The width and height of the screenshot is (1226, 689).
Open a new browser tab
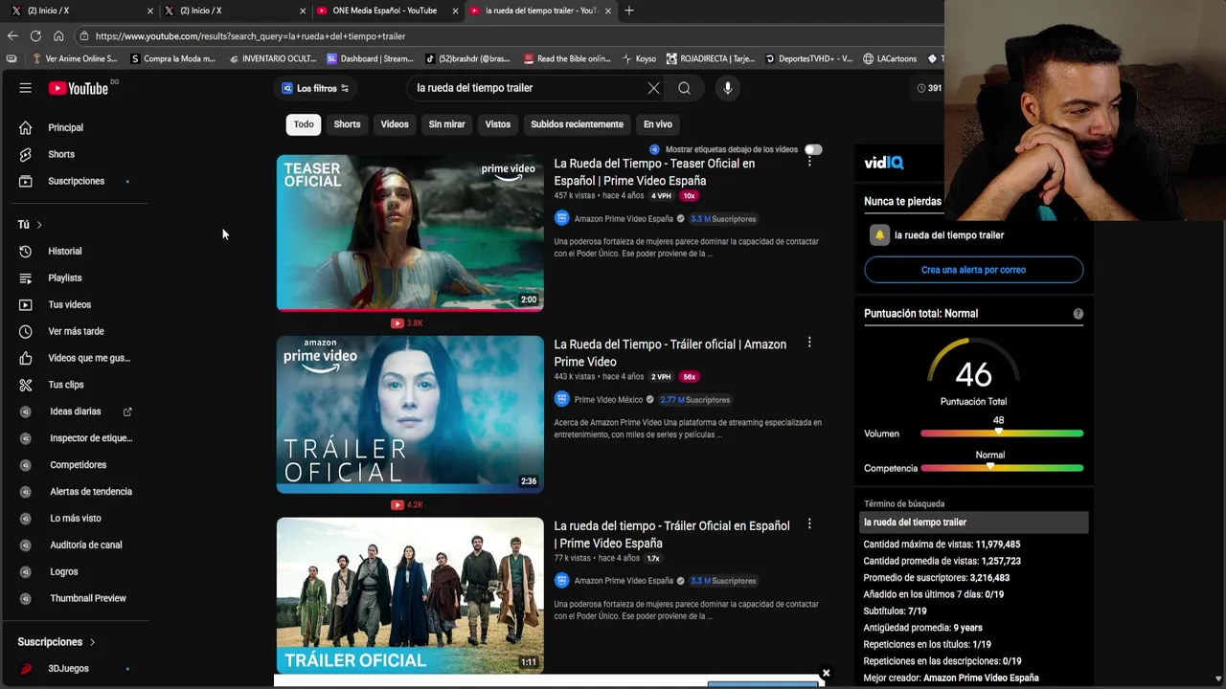(x=629, y=11)
